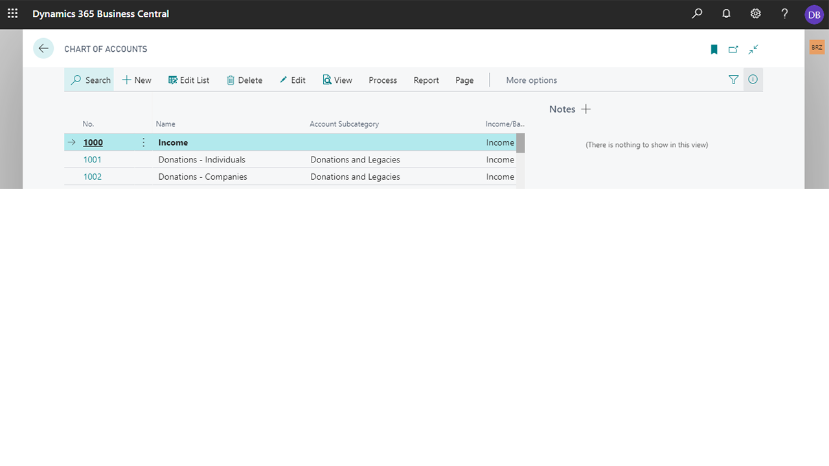Click the Dynamics 365 Business Central title

101,14
